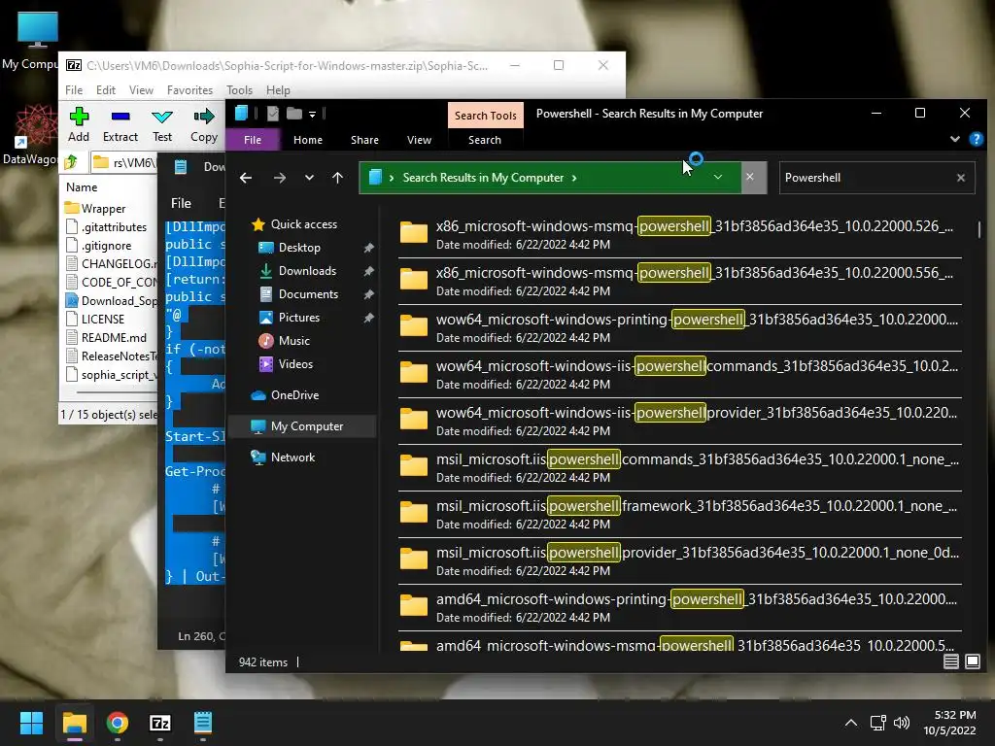Viewport: 995px width, 746px height.
Task: Open Documents in navigation pane
Action: click(308, 294)
